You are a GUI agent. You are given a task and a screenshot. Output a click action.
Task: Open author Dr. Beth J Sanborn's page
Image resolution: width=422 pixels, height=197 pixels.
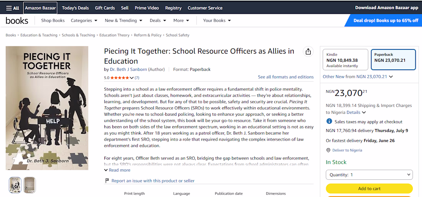[x=129, y=69]
